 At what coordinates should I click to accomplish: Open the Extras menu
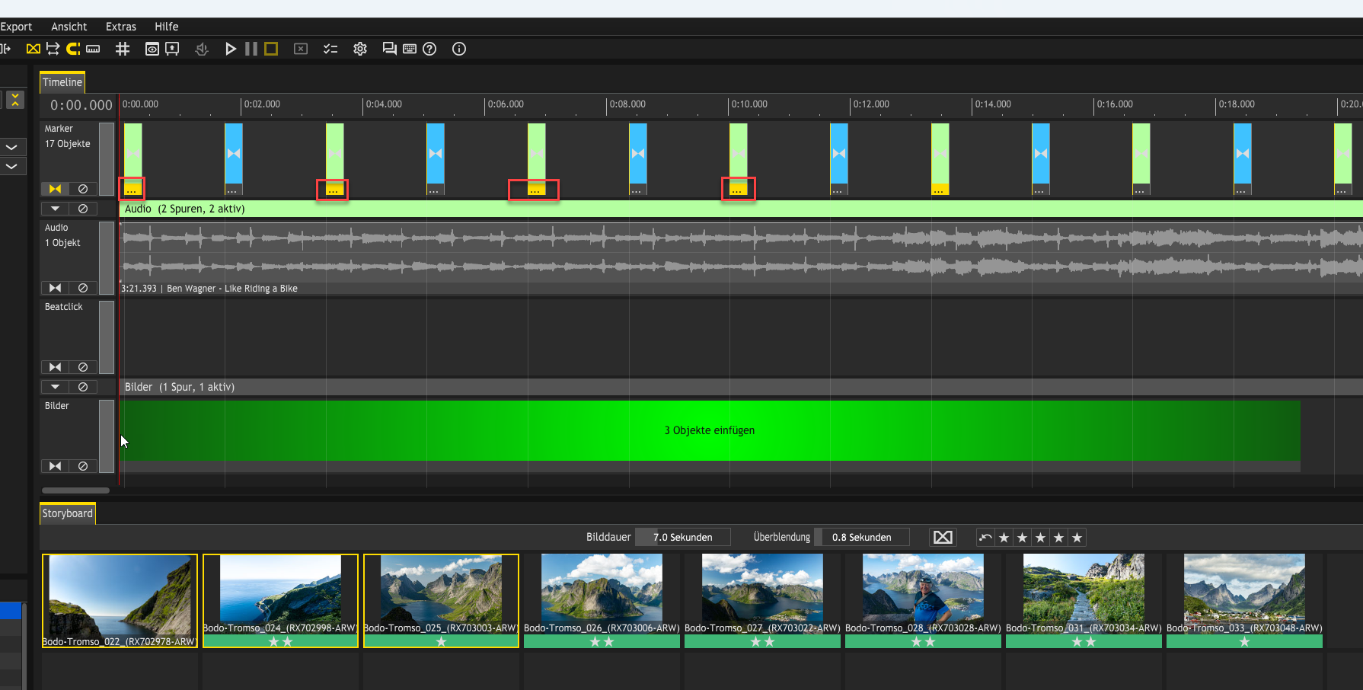pos(121,27)
